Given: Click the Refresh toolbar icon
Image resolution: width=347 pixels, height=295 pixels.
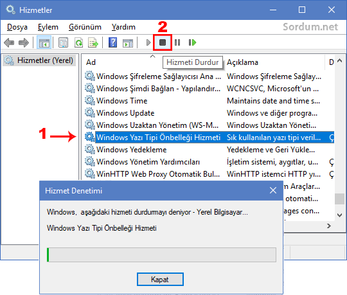Looking at the screenshot, I should click(79, 42).
